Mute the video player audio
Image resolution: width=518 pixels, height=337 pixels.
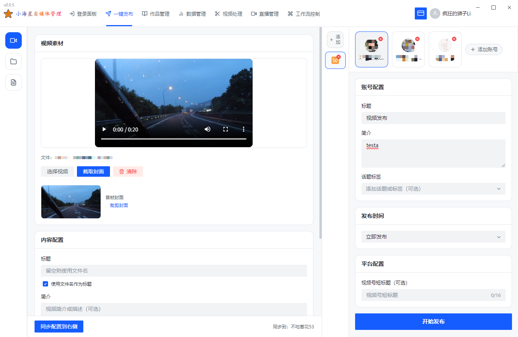tap(207, 129)
